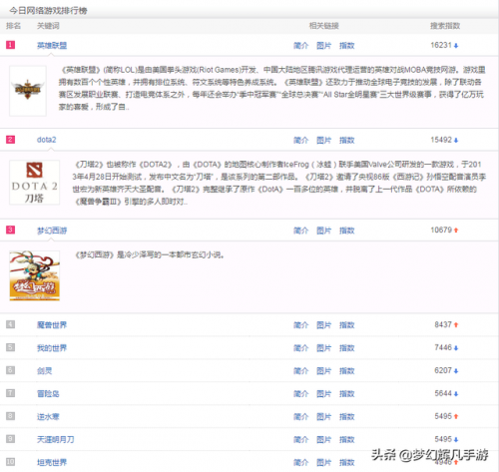The width and height of the screenshot is (499, 472).
Task: Click 指数 in the 梦幻西游 row
Action: pos(347,231)
